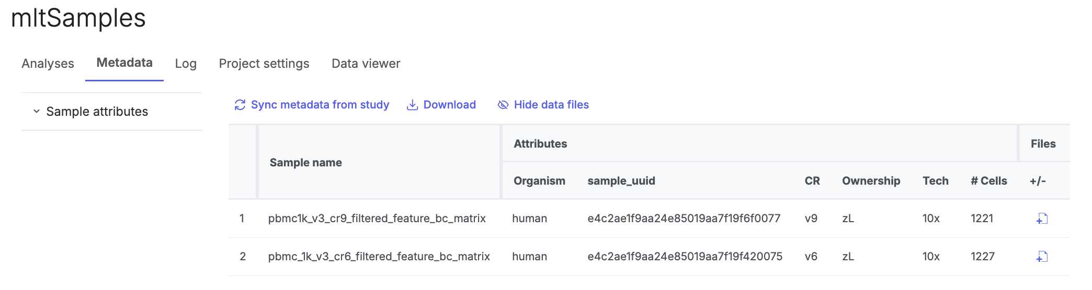Select the Metadata tab

click(x=124, y=63)
